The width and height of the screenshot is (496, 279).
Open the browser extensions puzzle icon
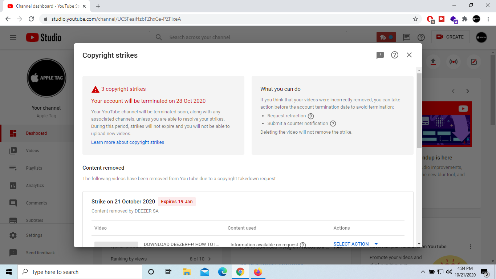pyautogui.click(x=465, y=19)
